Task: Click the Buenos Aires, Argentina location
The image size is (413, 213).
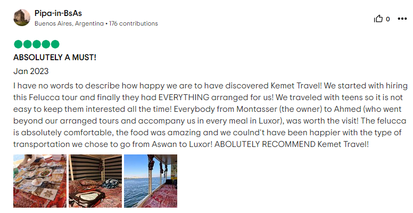Action: (x=69, y=23)
